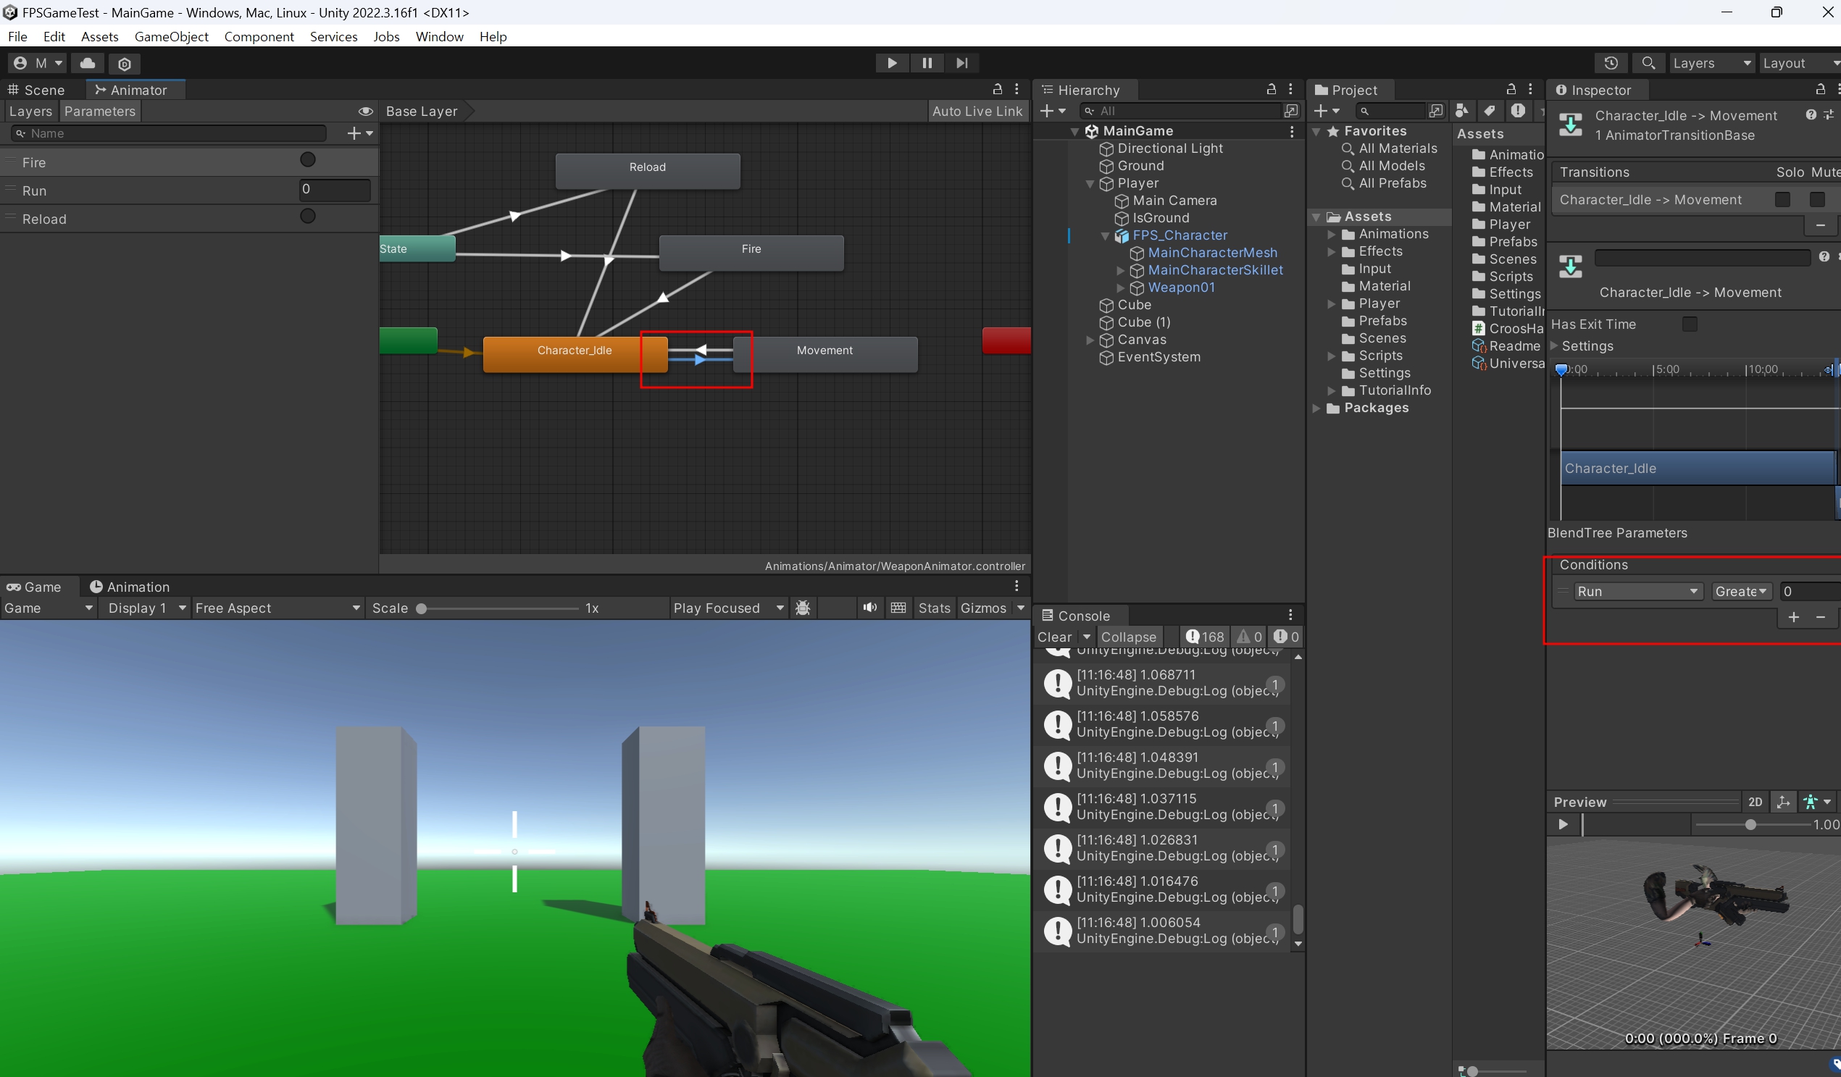Open the account M dropdown

(x=38, y=64)
